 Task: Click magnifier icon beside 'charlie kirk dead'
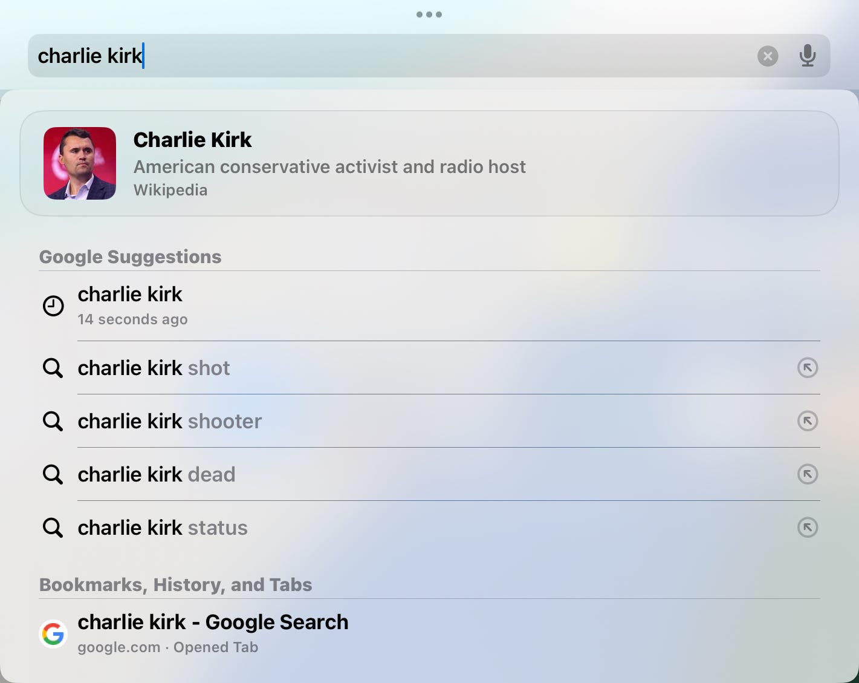(x=53, y=474)
